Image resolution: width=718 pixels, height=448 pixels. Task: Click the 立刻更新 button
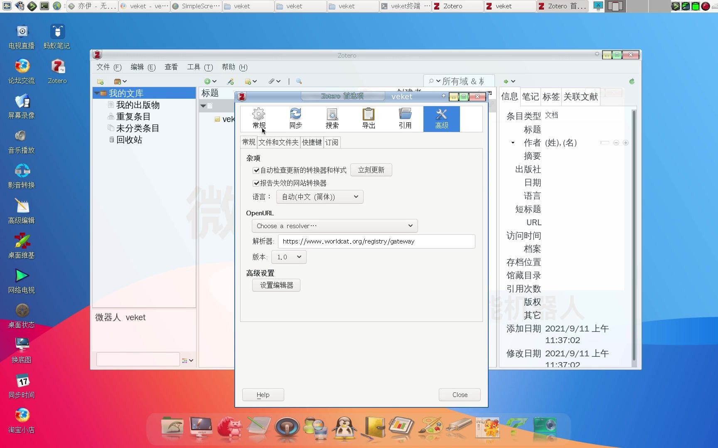pyautogui.click(x=371, y=170)
